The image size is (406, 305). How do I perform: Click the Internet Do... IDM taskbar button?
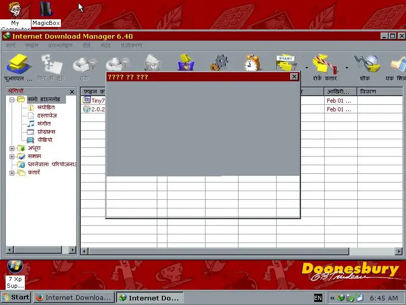click(150, 298)
